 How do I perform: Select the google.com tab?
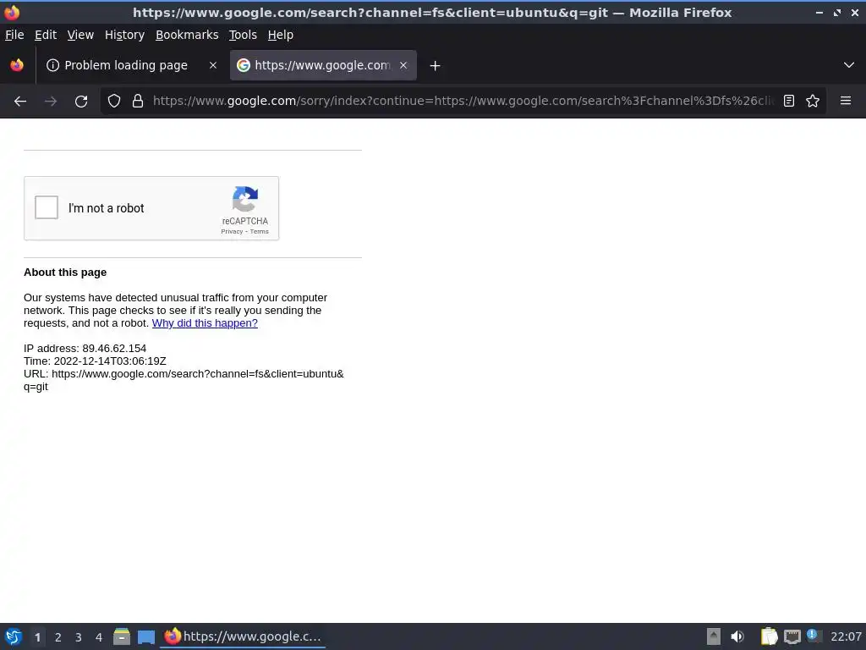point(323,65)
